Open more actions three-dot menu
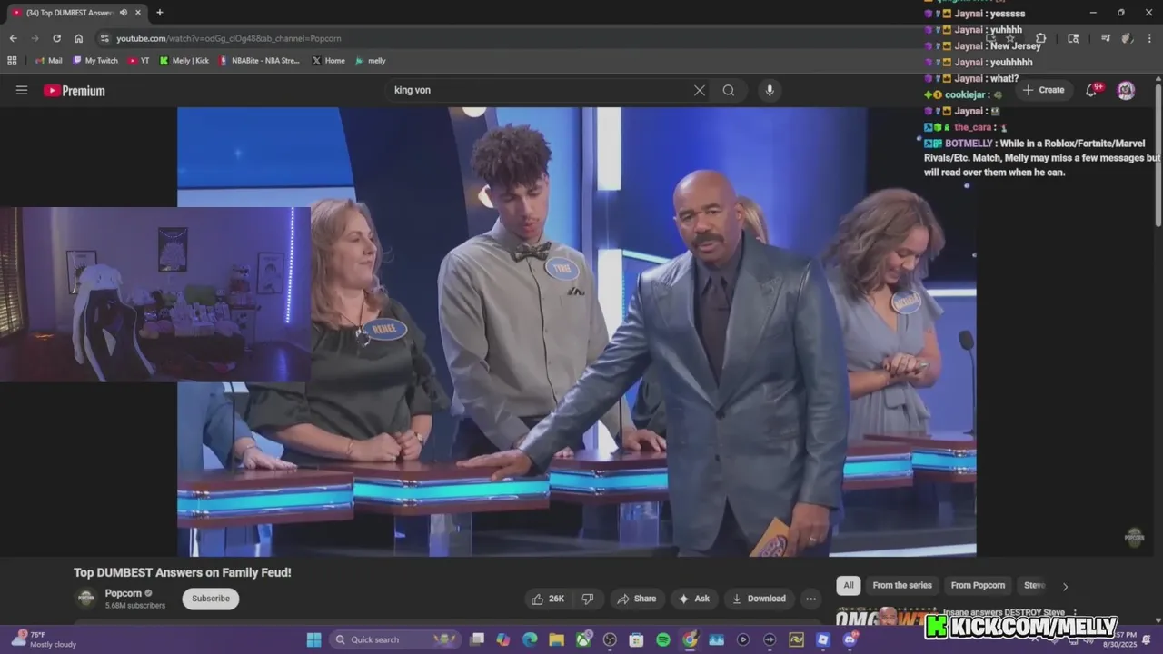 (810, 599)
